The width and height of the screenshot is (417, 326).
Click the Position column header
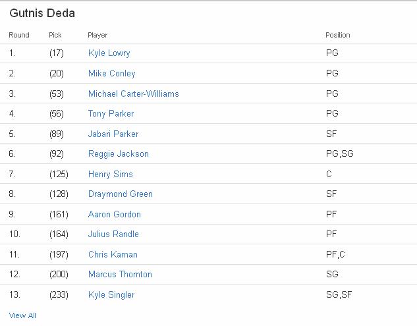pos(338,35)
